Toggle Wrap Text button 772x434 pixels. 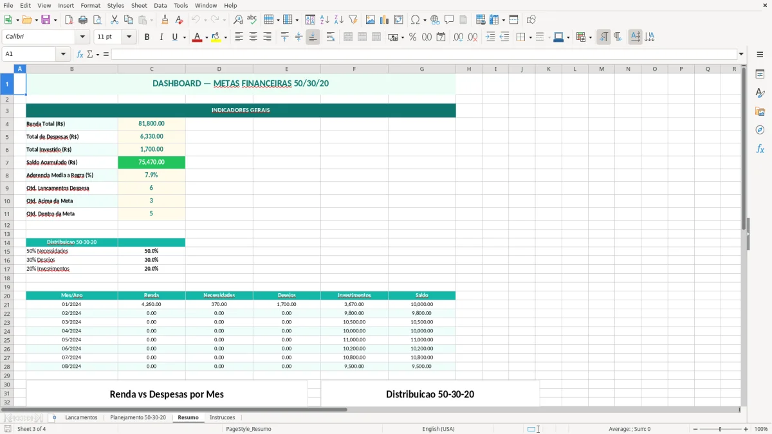coord(331,37)
